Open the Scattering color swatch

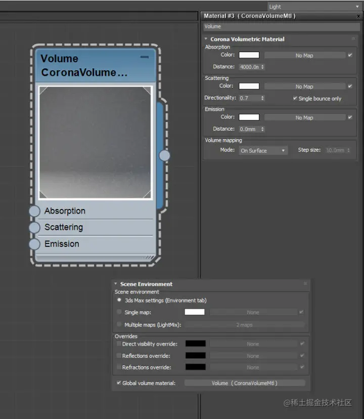click(x=249, y=86)
